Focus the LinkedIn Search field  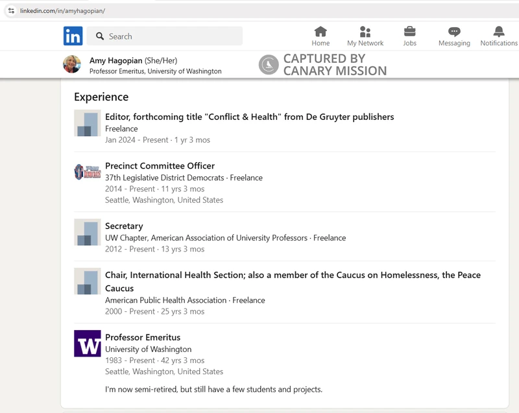click(x=165, y=36)
